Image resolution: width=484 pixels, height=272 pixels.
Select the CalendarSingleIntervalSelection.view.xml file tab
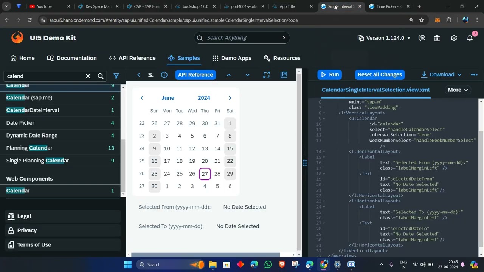pos(375,90)
